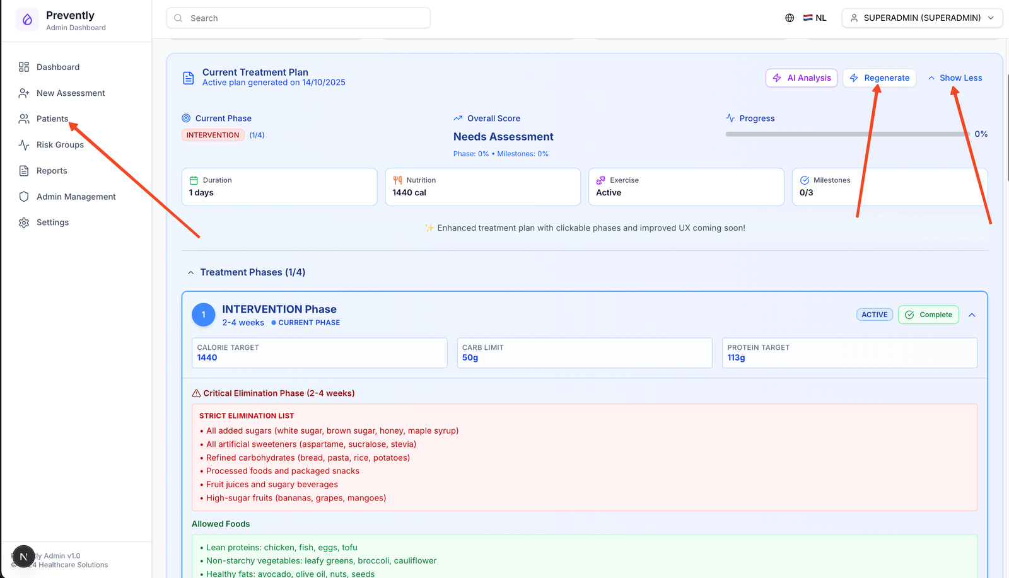Select the Prevently logo icon
This screenshot has width=1009, height=578.
pyautogui.click(x=26, y=20)
